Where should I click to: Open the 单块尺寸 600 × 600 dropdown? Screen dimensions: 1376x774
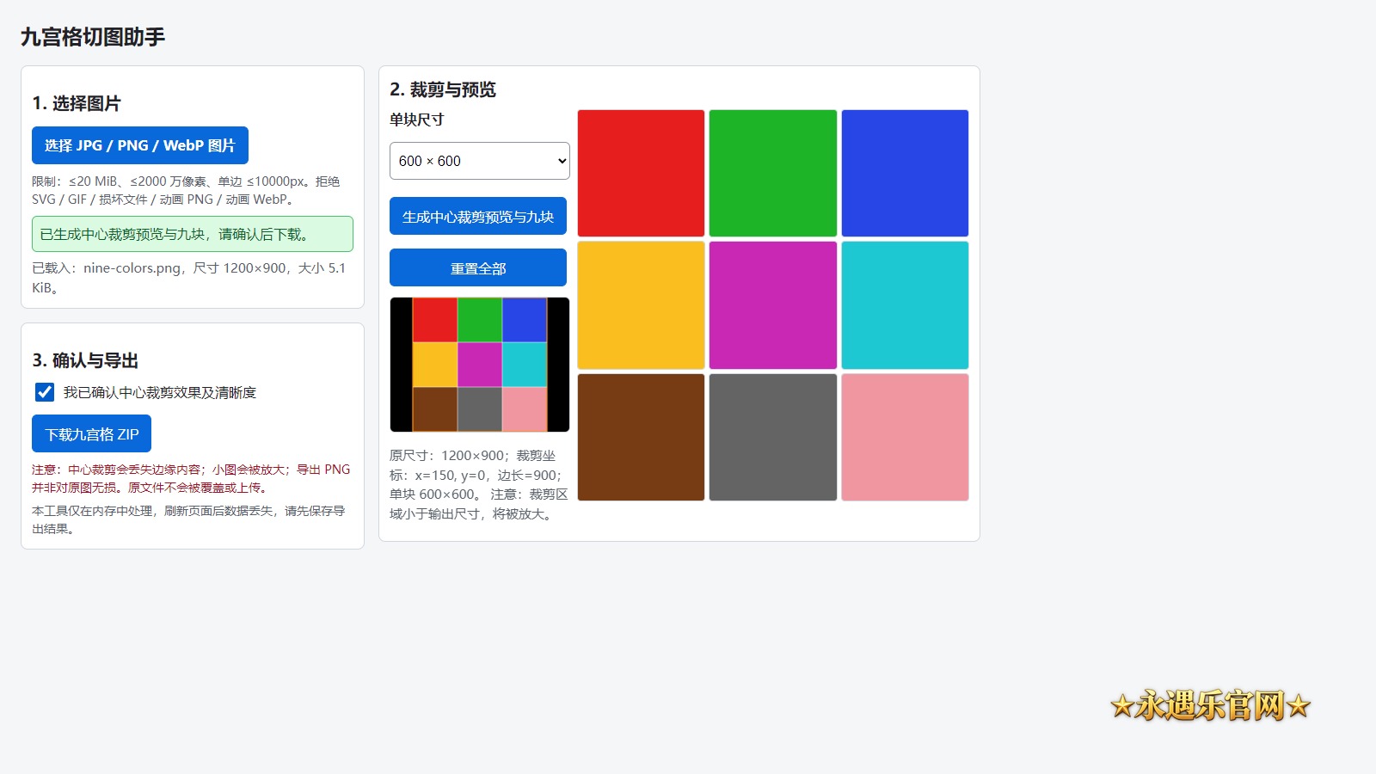point(480,161)
